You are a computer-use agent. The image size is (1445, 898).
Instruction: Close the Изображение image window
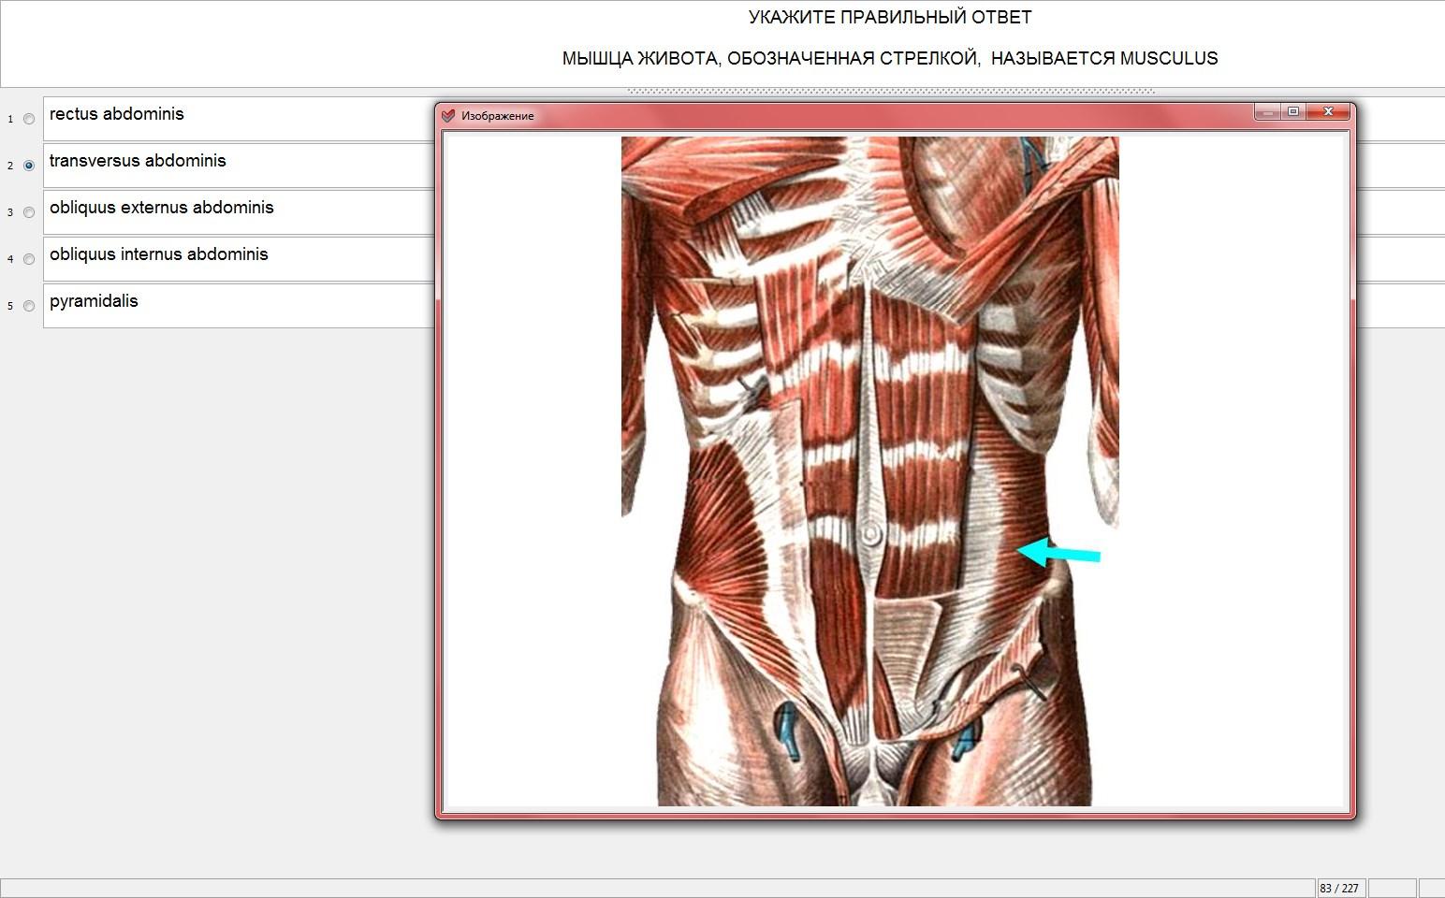[x=1328, y=112]
